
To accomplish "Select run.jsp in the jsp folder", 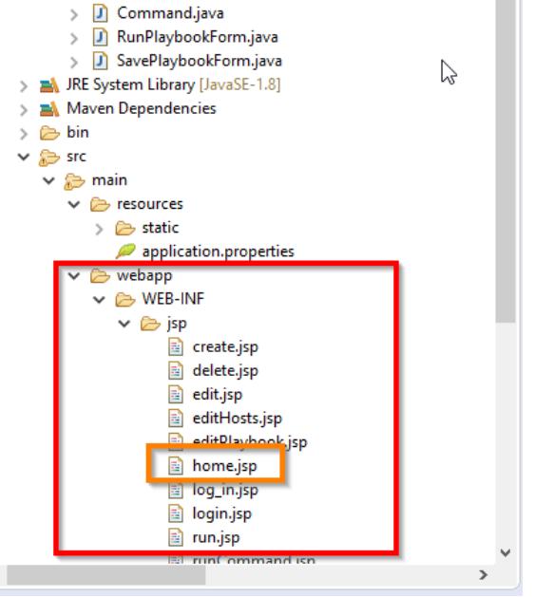I will coord(216,537).
